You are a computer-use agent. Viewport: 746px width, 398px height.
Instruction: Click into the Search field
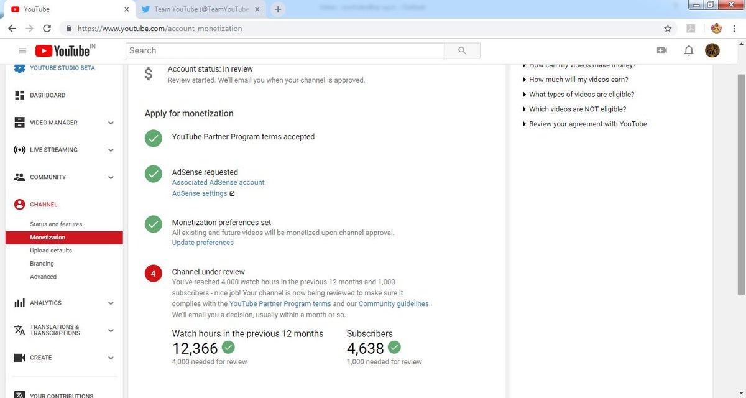tap(285, 51)
